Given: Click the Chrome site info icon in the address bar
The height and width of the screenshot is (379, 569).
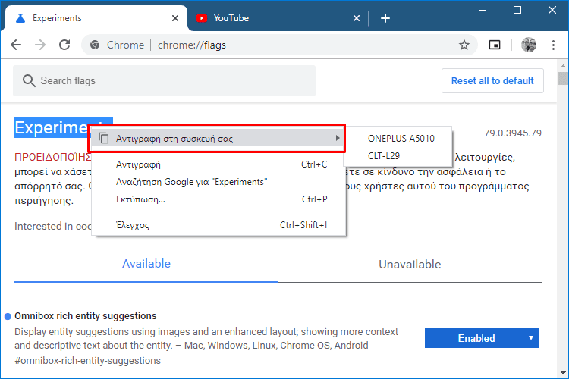Looking at the screenshot, I should [x=95, y=45].
